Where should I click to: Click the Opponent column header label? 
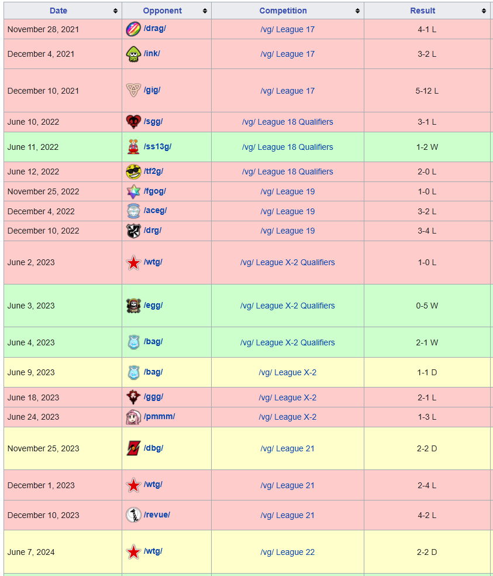162,11
